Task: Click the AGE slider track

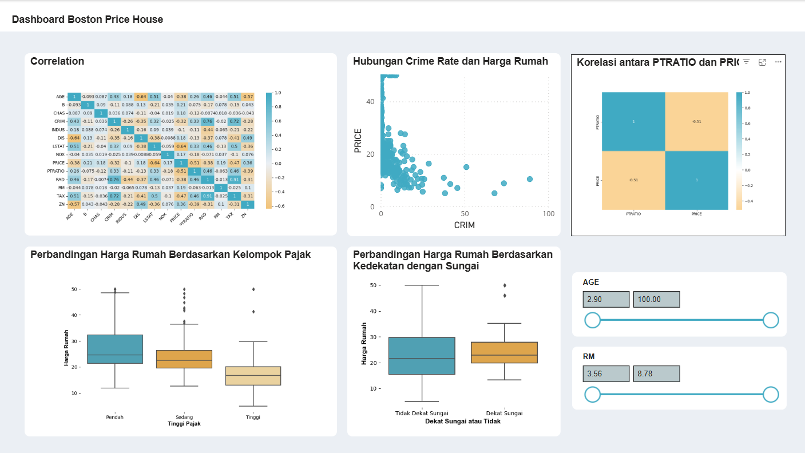Action: pyautogui.click(x=681, y=320)
